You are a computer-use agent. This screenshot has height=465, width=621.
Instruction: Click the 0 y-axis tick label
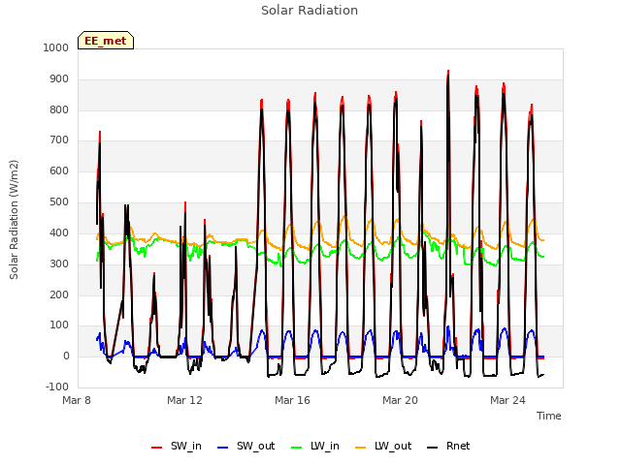click(x=66, y=356)
